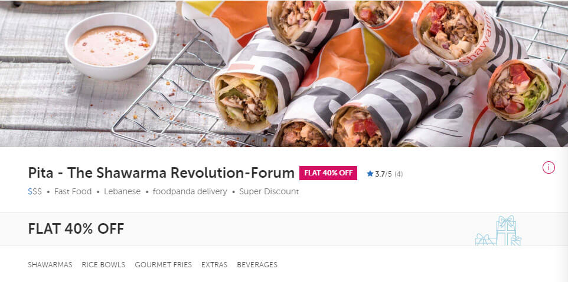568x282 pixels.
Task: Click the restaurant title Pita - The Shawarma Revolution-Forum
Action: click(161, 173)
